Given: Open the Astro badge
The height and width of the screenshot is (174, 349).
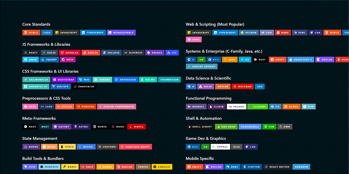Looking at the screenshot, I should tap(81, 127).
